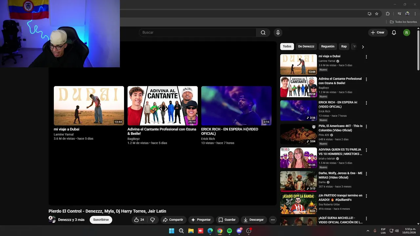Viewport: 420px width, 236px height.
Task: Click the Denezzz channel avatar below video
Action: pos(52,219)
